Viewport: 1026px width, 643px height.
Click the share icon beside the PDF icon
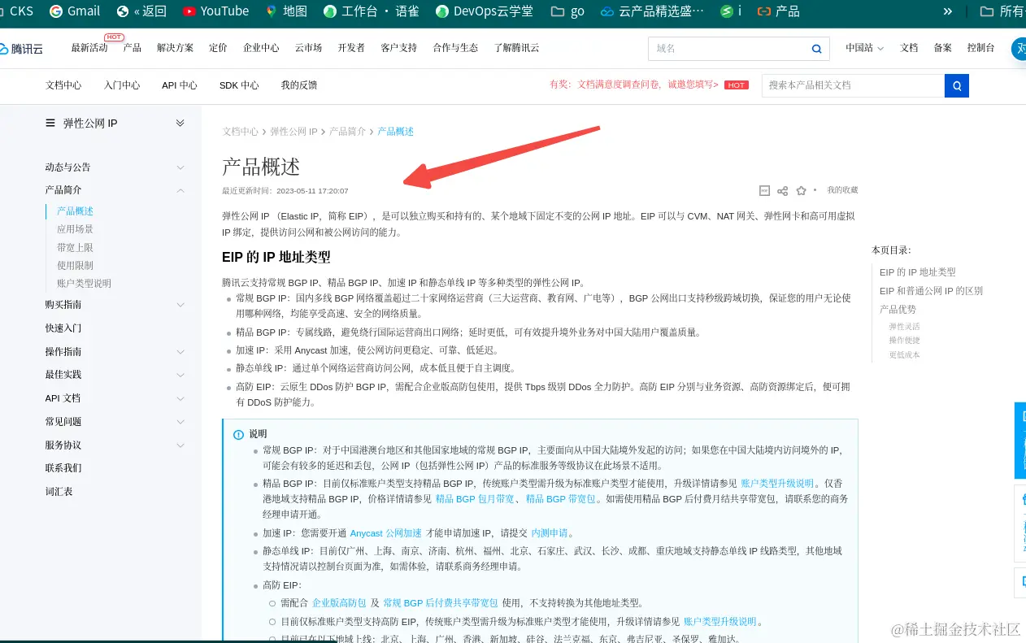click(782, 190)
